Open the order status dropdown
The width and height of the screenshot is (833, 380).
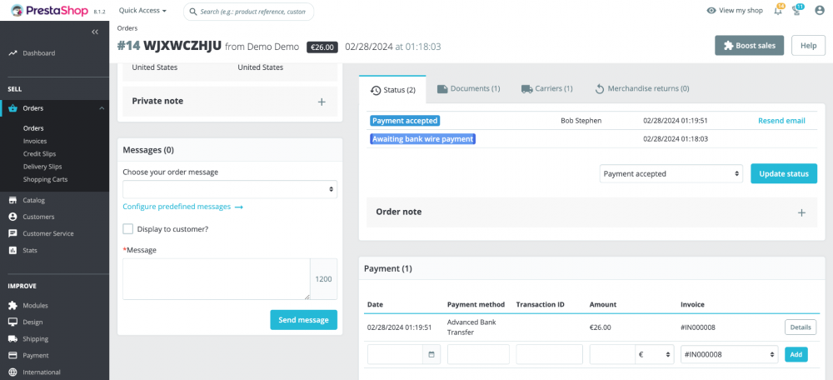671,174
